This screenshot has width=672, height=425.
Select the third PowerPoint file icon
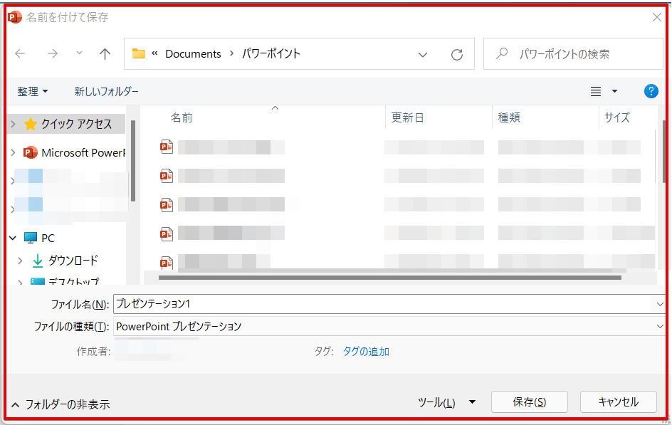(167, 205)
